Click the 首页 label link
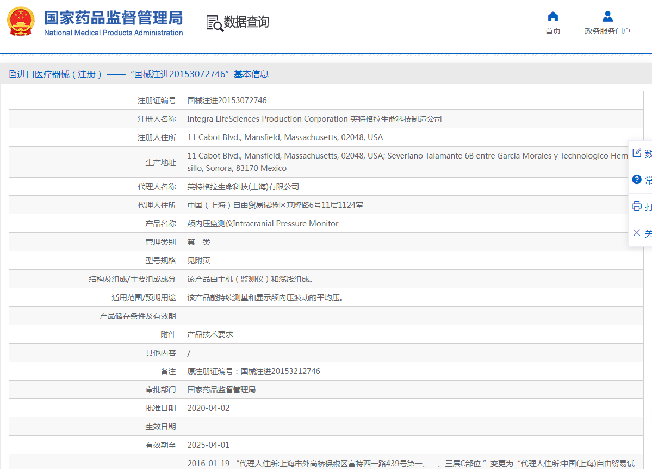This screenshot has width=652, height=469. click(552, 31)
